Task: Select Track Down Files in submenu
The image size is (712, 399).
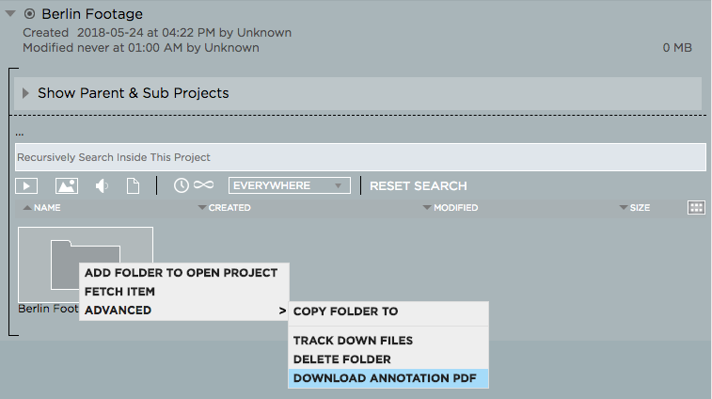Action: 354,341
